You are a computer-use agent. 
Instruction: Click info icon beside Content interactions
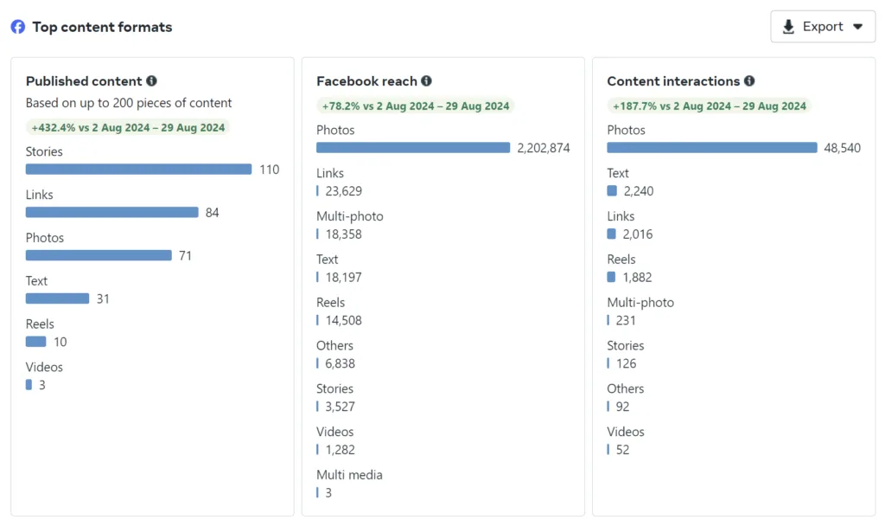[749, 81]
